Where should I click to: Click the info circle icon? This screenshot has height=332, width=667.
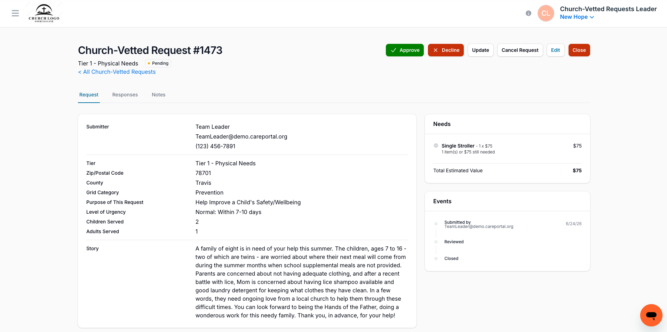[529, 13]
